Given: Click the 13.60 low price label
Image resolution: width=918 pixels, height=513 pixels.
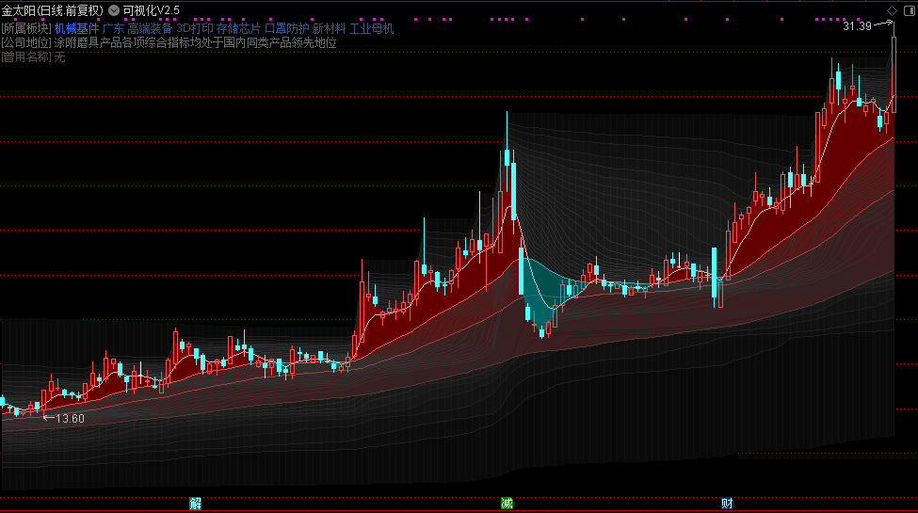Looking at the screenshot, I should [70, 418].
